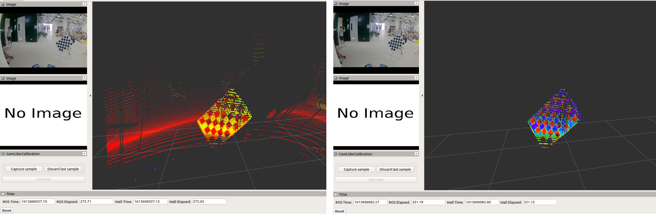Click Wall Time field in left window
The image size is (656, 217).
pos(150,201)
